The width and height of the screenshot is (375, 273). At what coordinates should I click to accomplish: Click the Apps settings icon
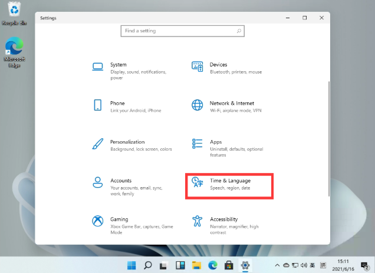tap(198, 144)
